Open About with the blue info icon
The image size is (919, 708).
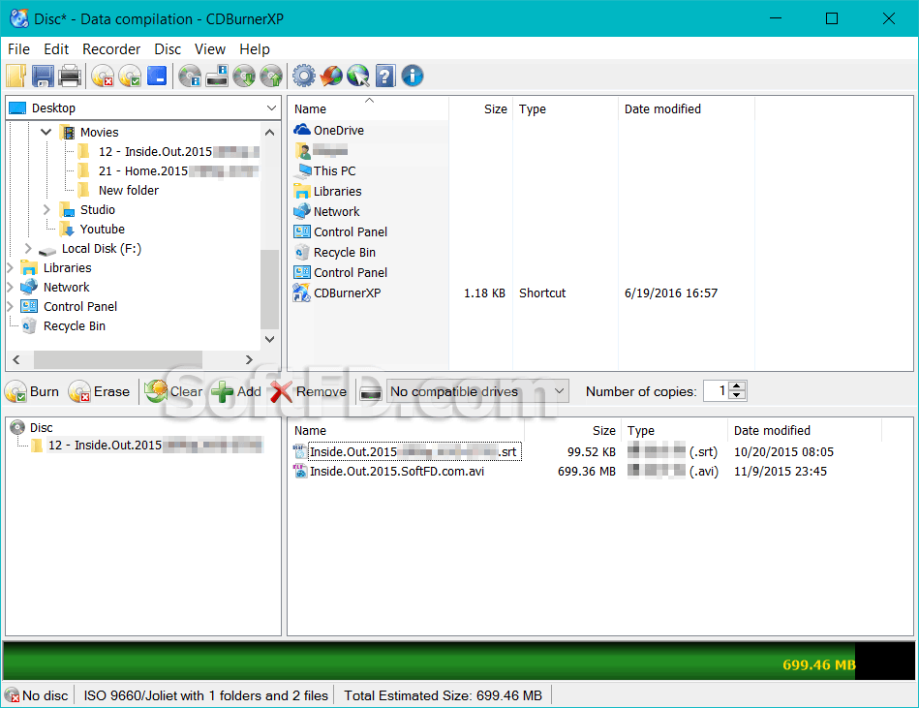click(413, 76)
